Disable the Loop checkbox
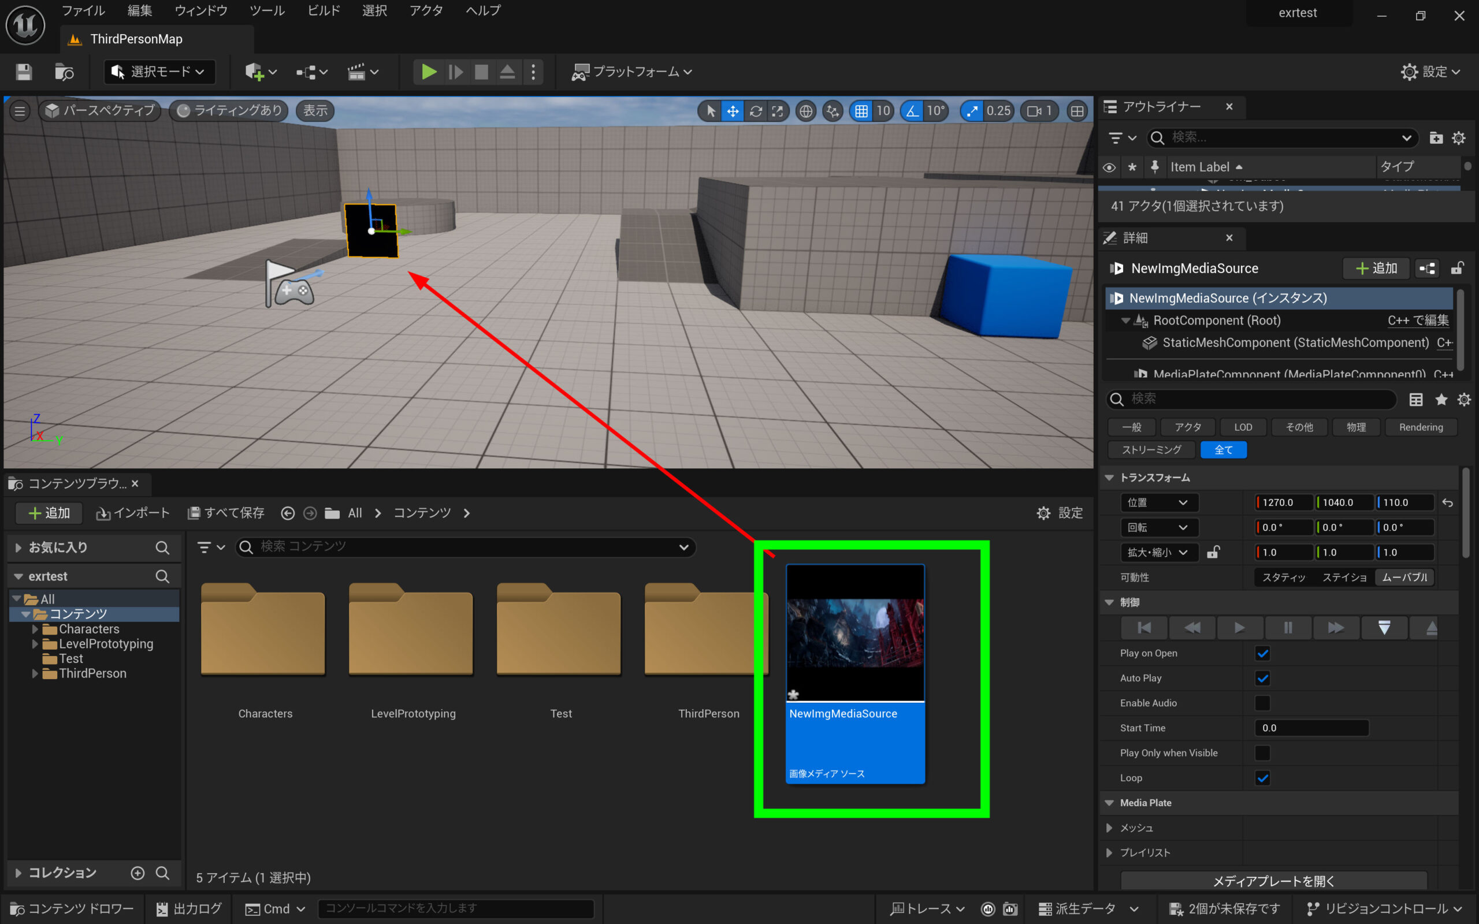Screen dimensions: 1479x924 [x=1262, y=778]
